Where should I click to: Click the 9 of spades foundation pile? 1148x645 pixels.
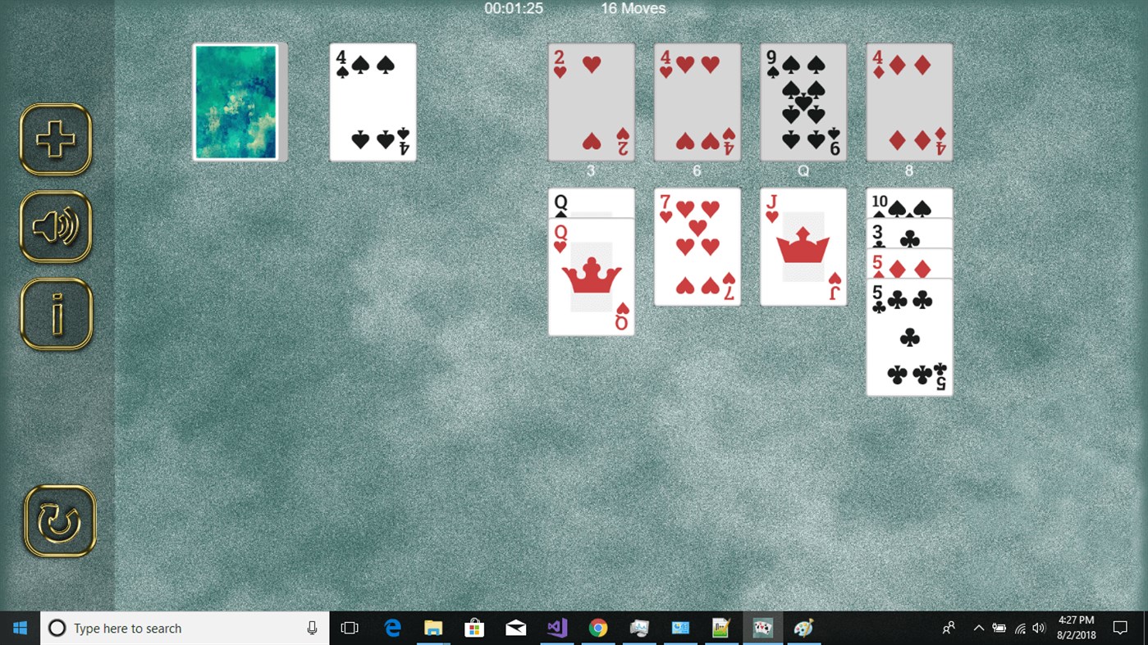[803, 101]
